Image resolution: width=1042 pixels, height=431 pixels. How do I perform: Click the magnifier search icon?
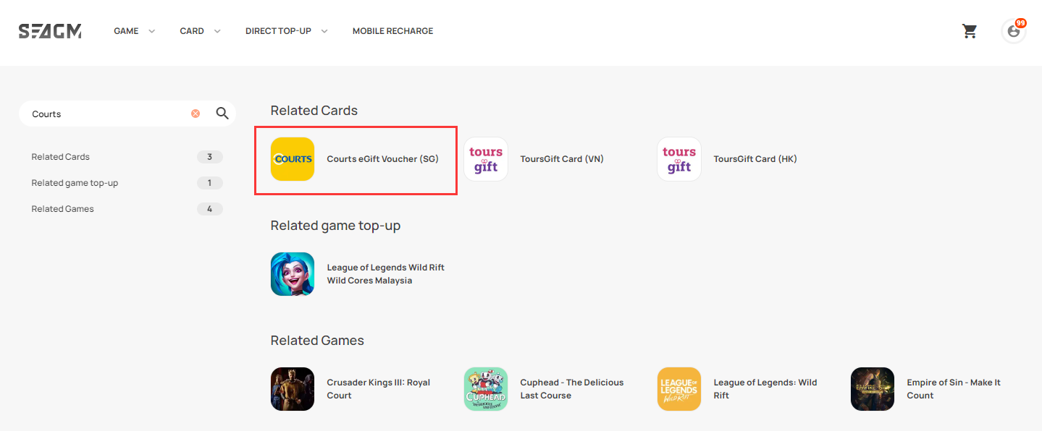[x=222, y=114]
